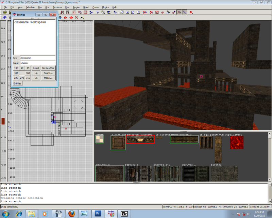Click the red patch wireframe icon
272x218 pixels.
(x=163, y=12)
